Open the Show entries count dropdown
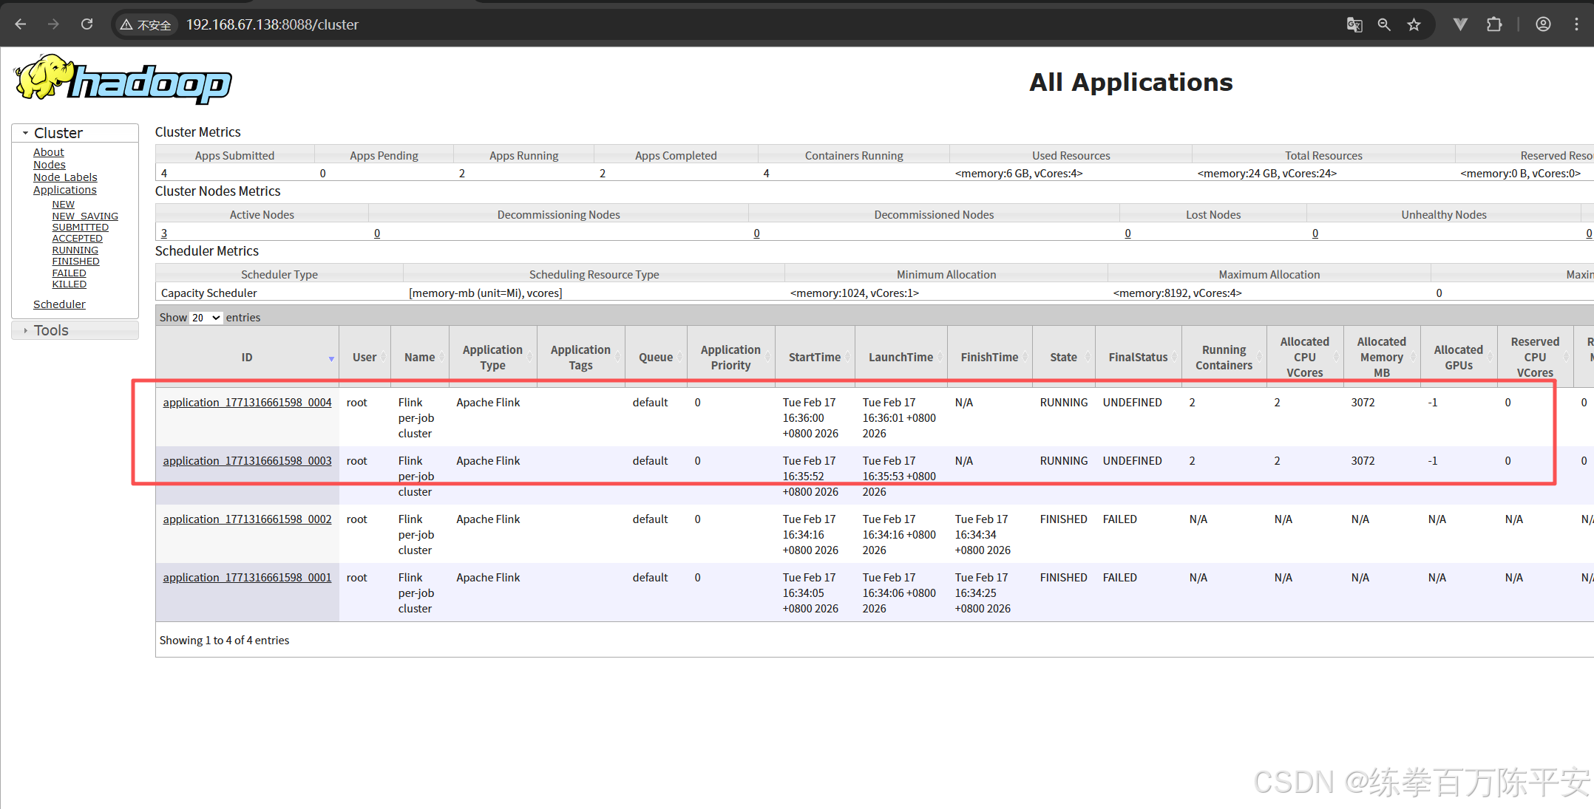 (206, 318)
